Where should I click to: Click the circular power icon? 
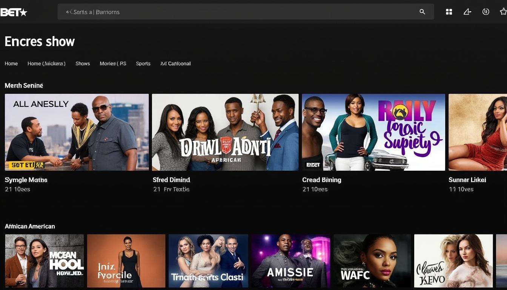486,12
